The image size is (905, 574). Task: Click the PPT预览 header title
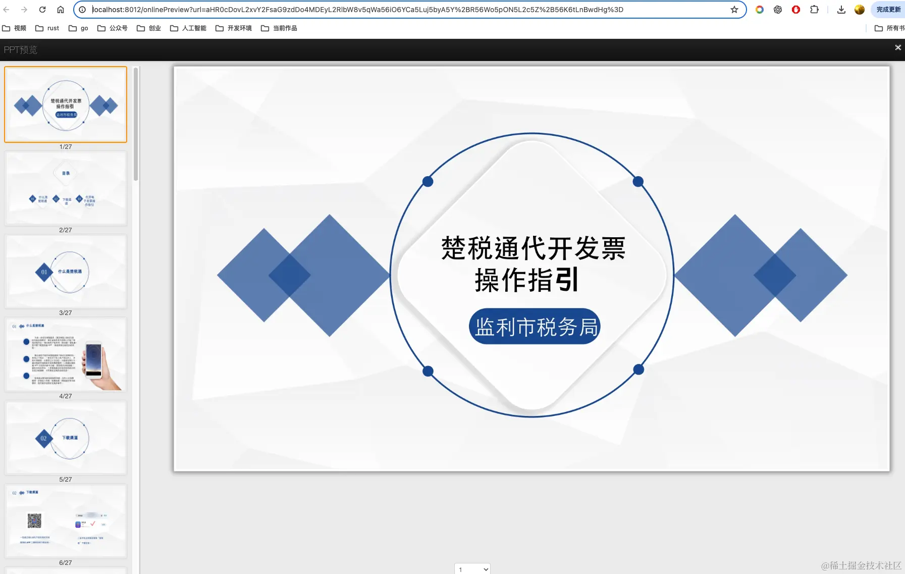21,49
